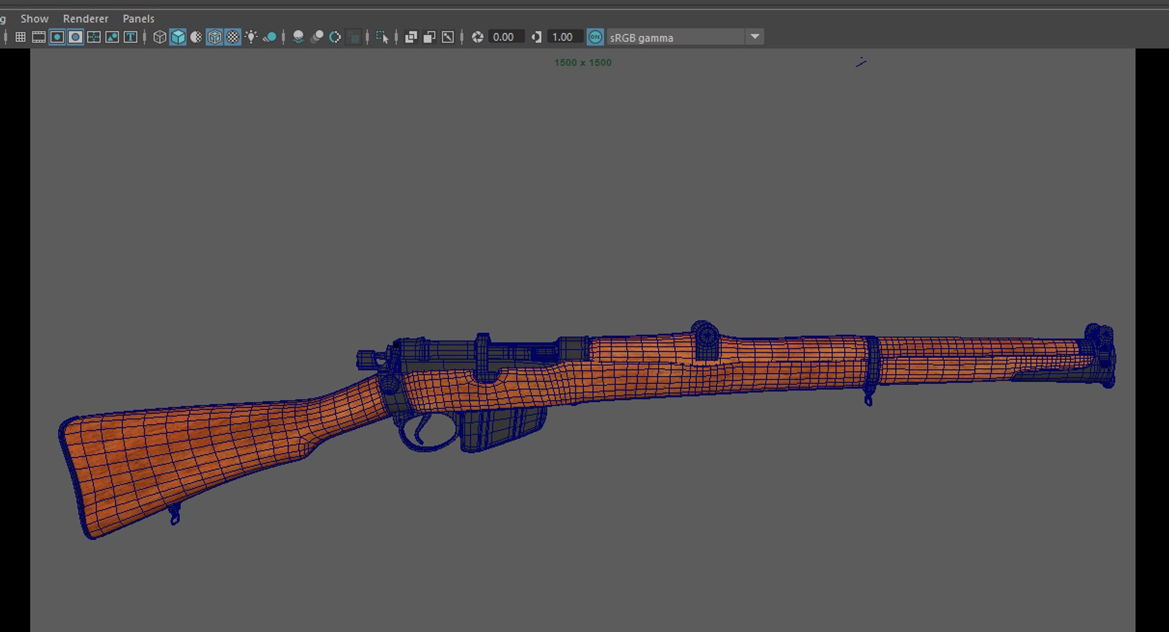Reset exposure with the aperture icon
1169x632 pixels.
pos(477,37)
